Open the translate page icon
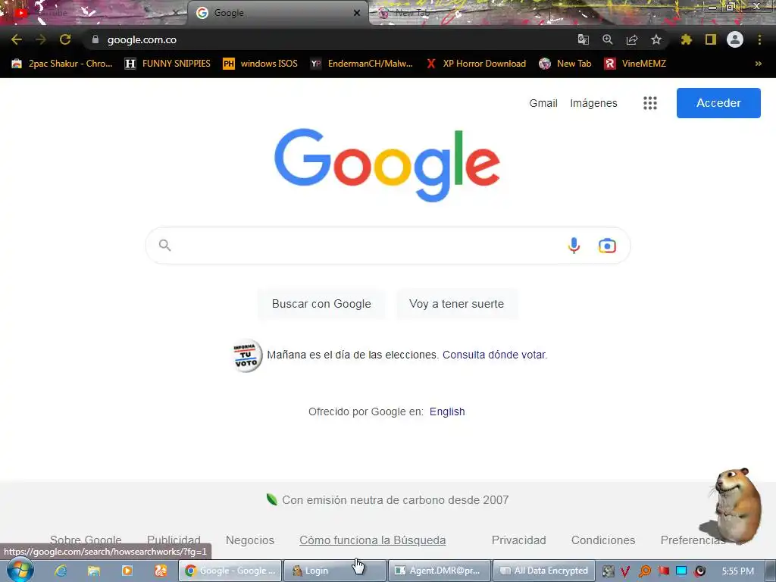This screenshot has width=776, height=582. point(584,39)
